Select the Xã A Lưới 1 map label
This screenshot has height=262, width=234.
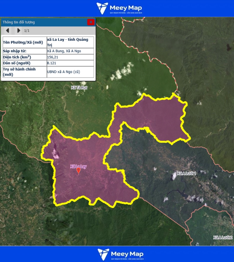point(186,173)
